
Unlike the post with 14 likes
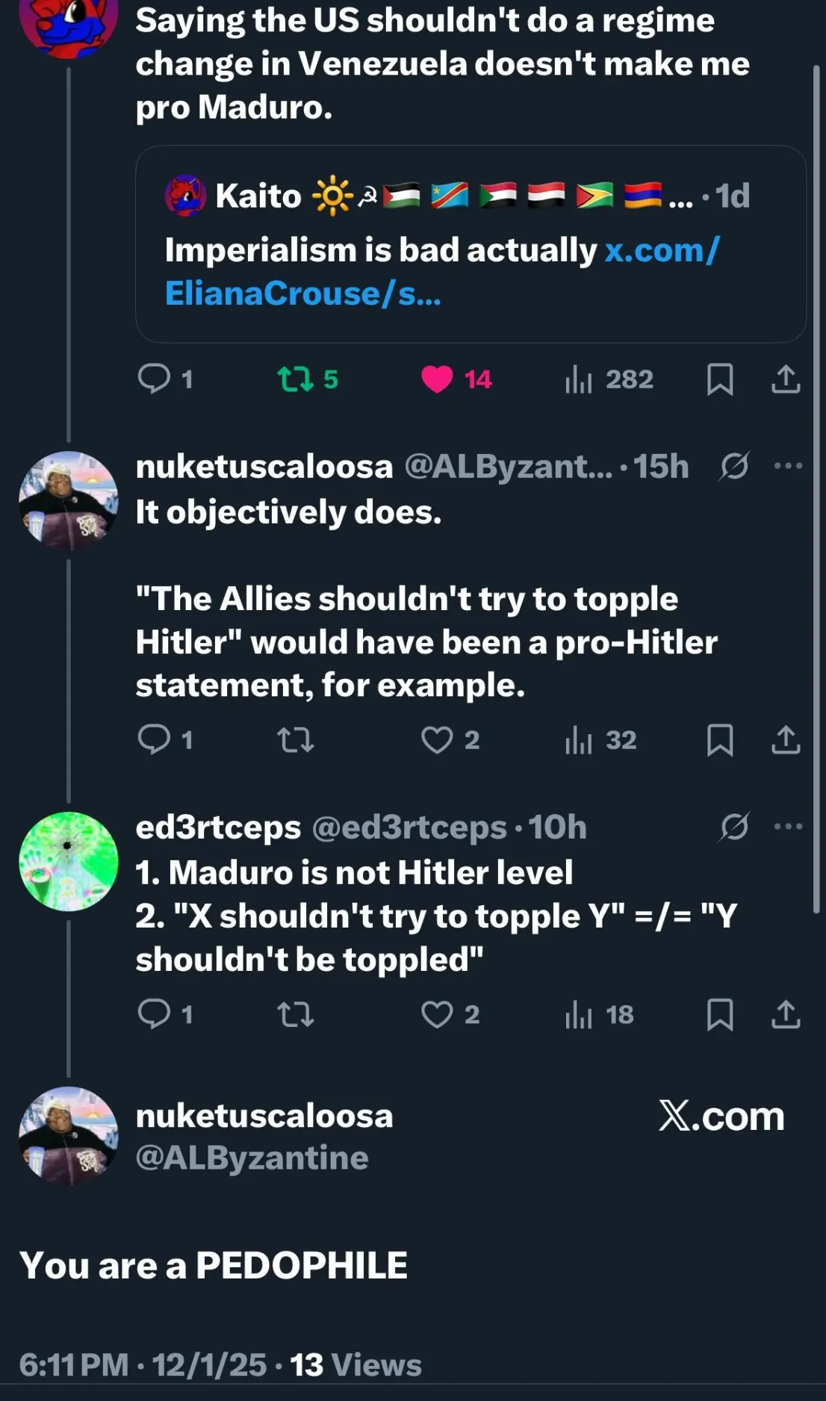(x=437, y=379)
